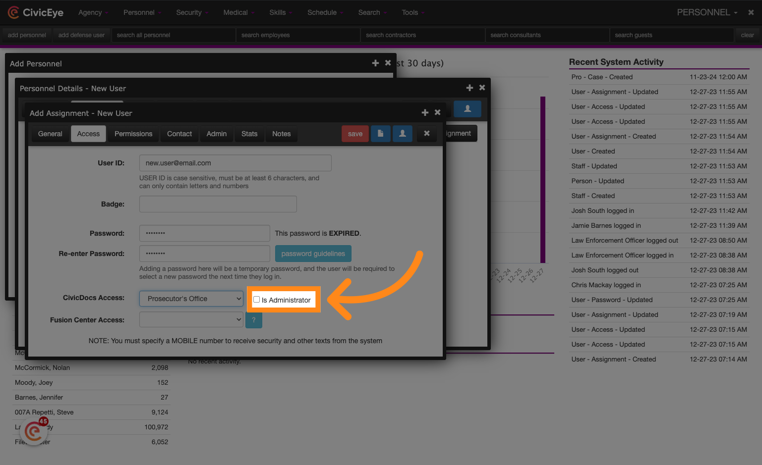Click 'Chris Mackay logged in' activity entry

pos(659,285)
